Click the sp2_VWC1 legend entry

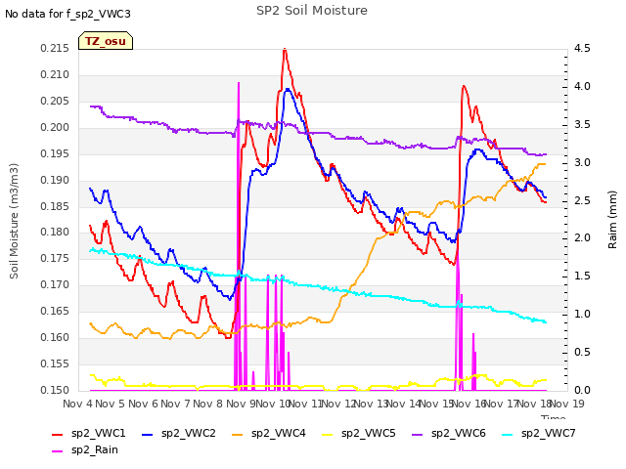89,434
